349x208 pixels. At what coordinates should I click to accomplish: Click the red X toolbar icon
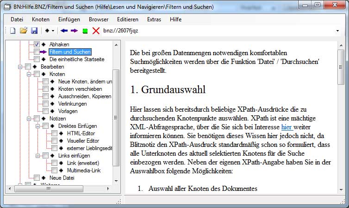coord(96,31)
